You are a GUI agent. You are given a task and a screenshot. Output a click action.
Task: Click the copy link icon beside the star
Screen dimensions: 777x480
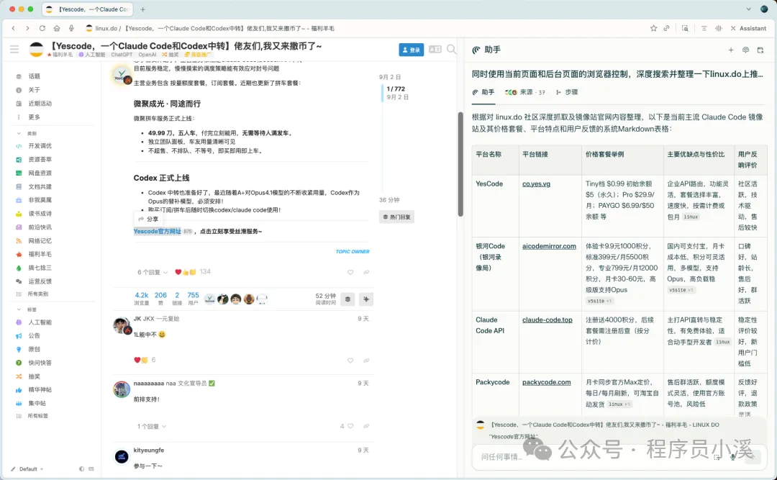coord(666,28)
